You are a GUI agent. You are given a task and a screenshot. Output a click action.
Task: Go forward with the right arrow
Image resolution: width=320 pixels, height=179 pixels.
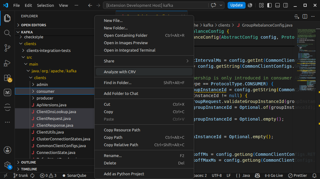[x=98, y=5]
